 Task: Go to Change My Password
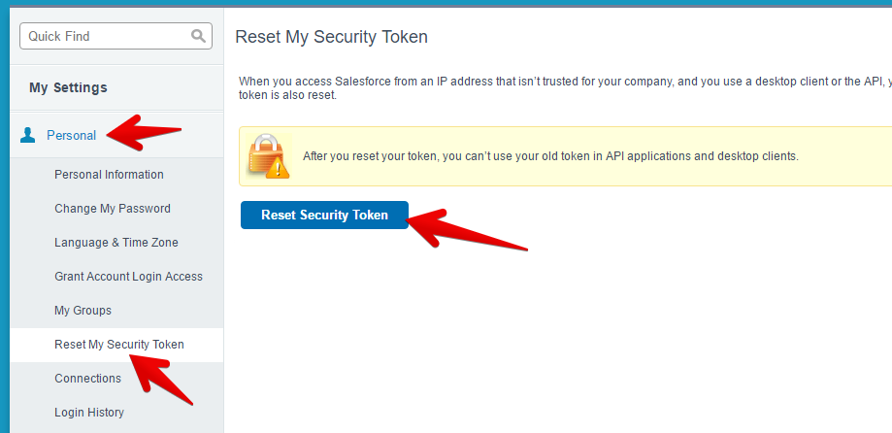pos(113,209)
